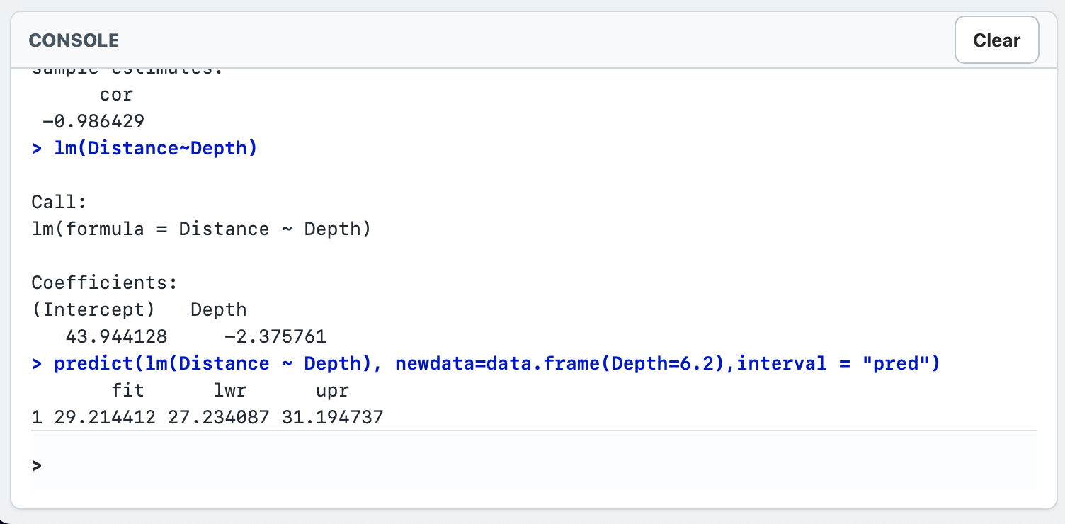
Task: Click the correlation value -0.986429
Action: 93,122
